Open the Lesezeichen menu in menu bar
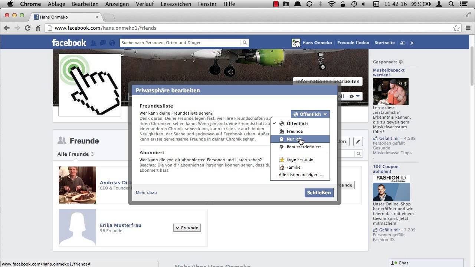This screenshot has height=267, width=475. click(x=176, y=4)
